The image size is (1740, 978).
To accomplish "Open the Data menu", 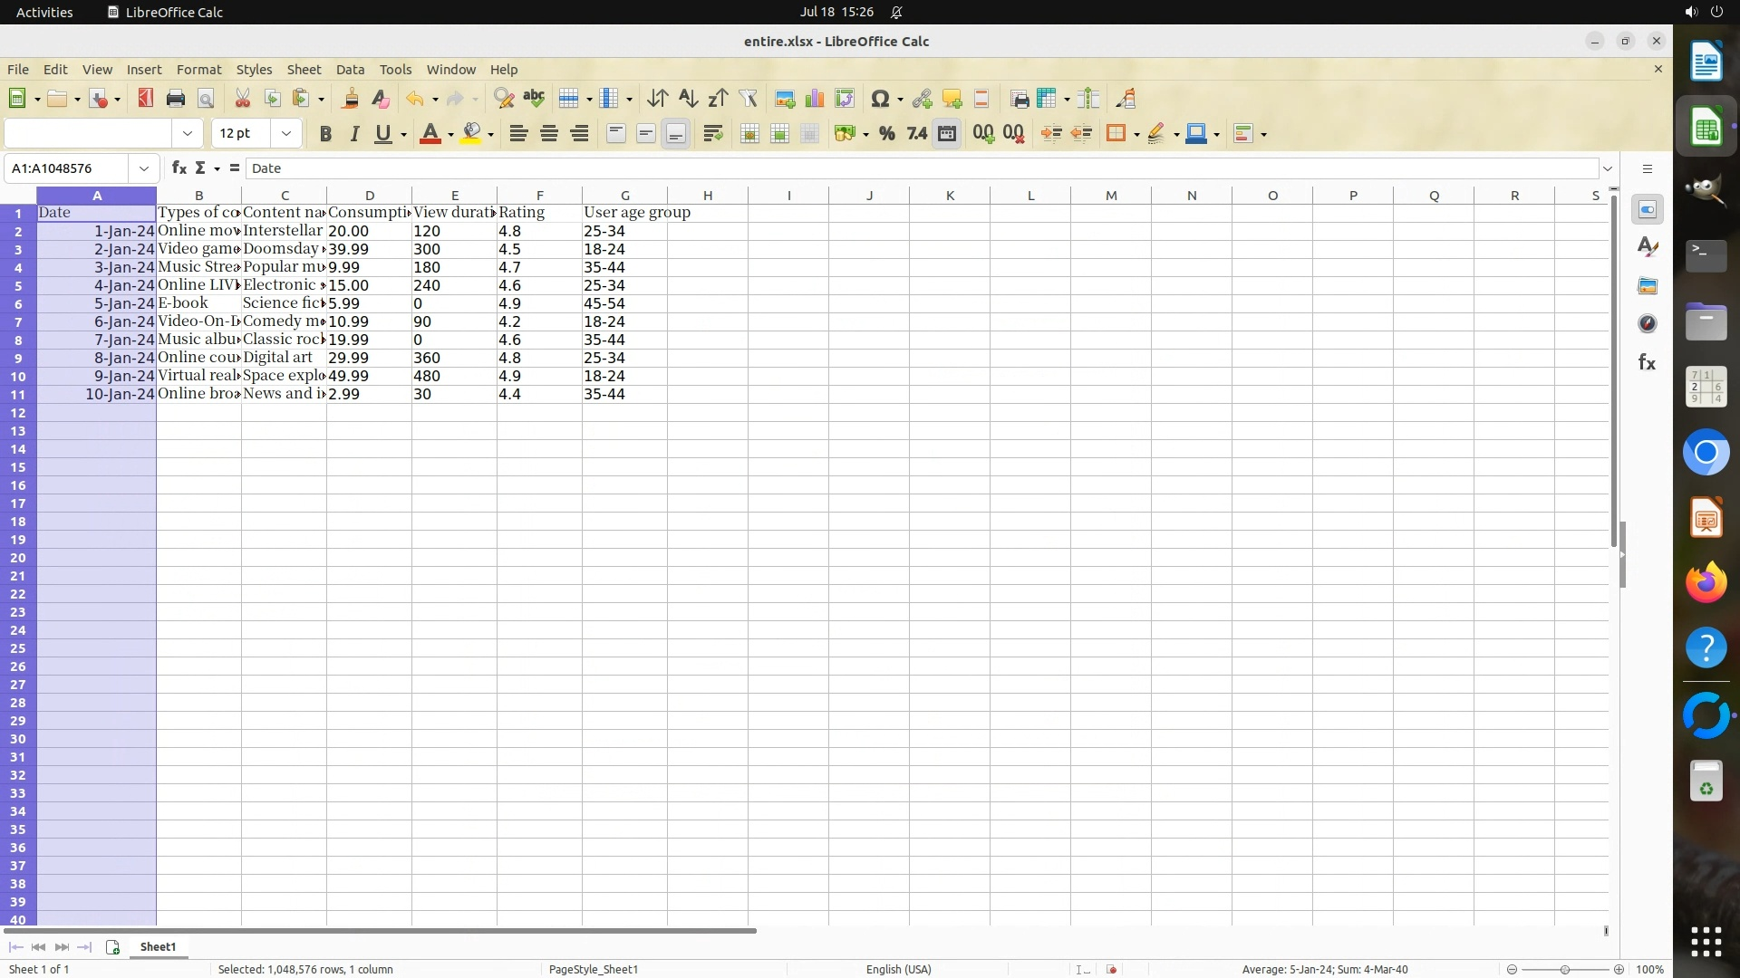I will (350, 70).
